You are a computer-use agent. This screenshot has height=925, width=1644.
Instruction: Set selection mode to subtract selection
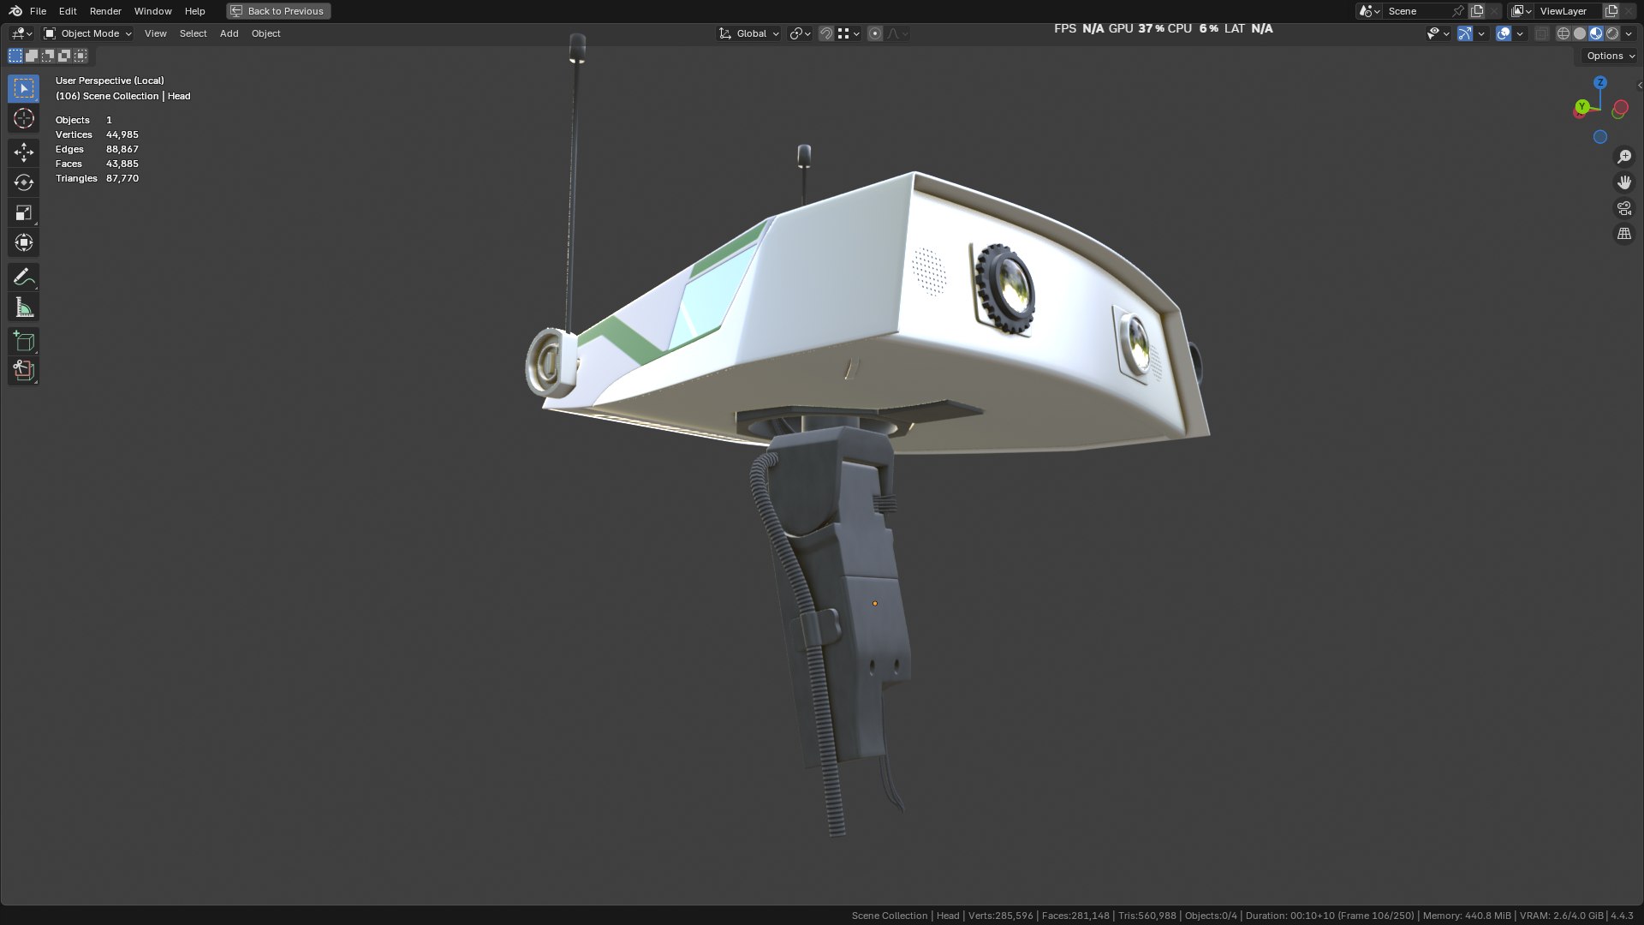point(48,56)
